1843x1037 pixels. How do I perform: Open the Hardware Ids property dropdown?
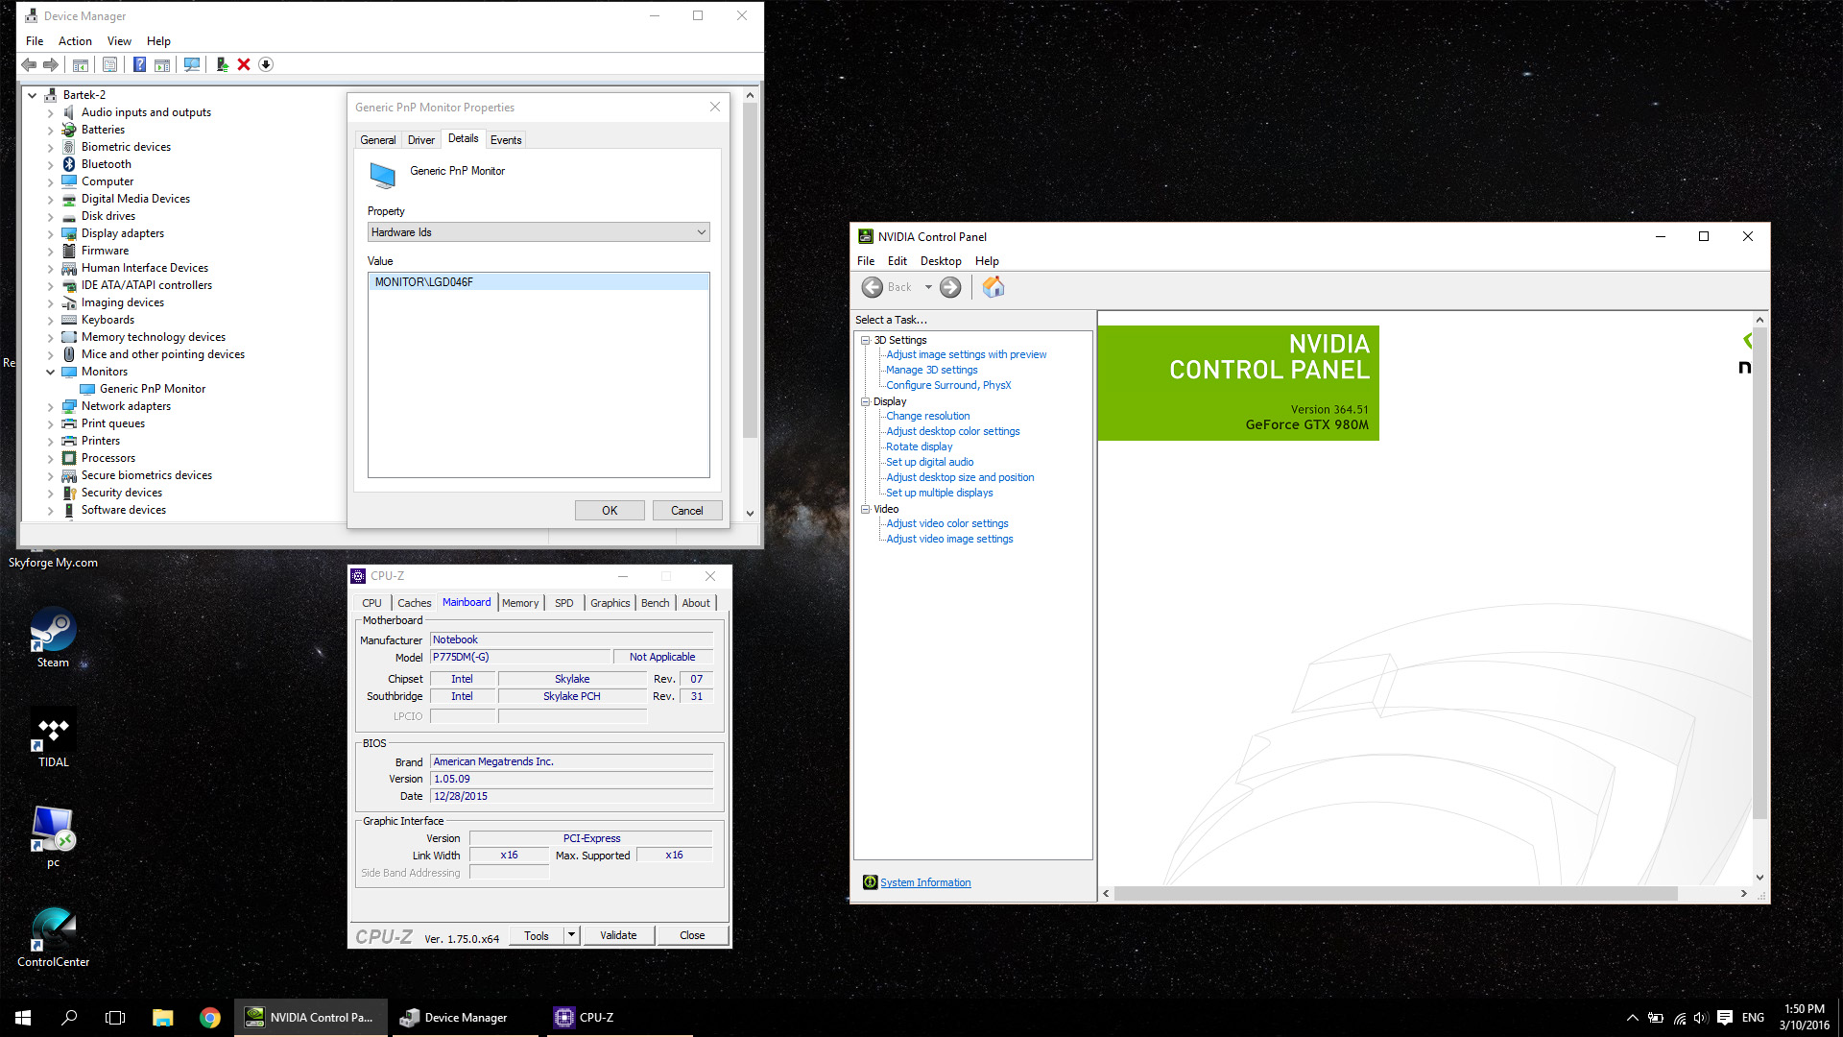pyautogui.click(x=539, y=232)
